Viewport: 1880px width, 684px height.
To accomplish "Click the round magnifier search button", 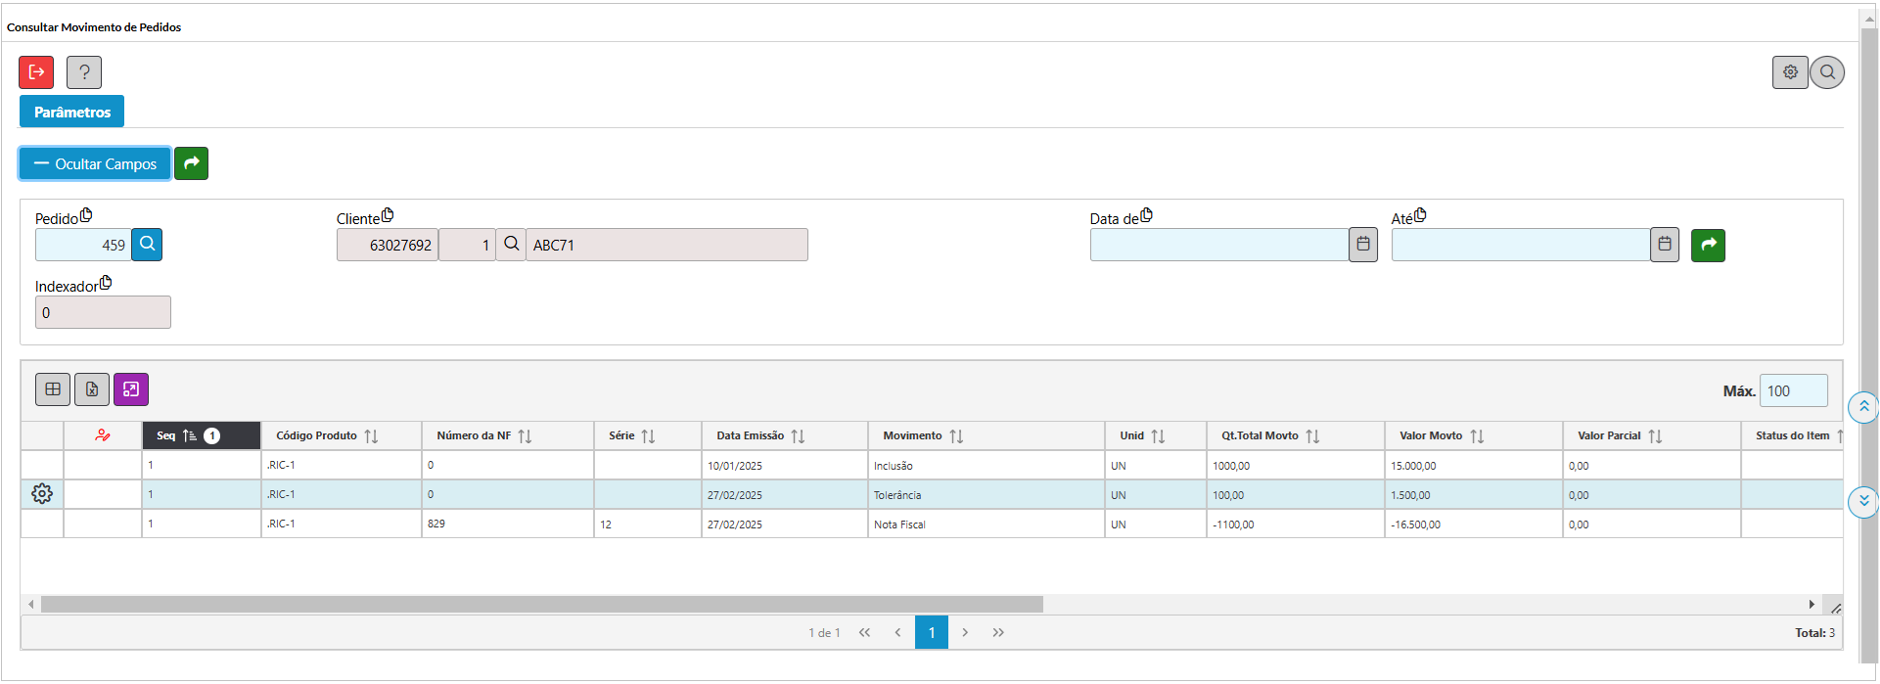I will click(1827, 72).
